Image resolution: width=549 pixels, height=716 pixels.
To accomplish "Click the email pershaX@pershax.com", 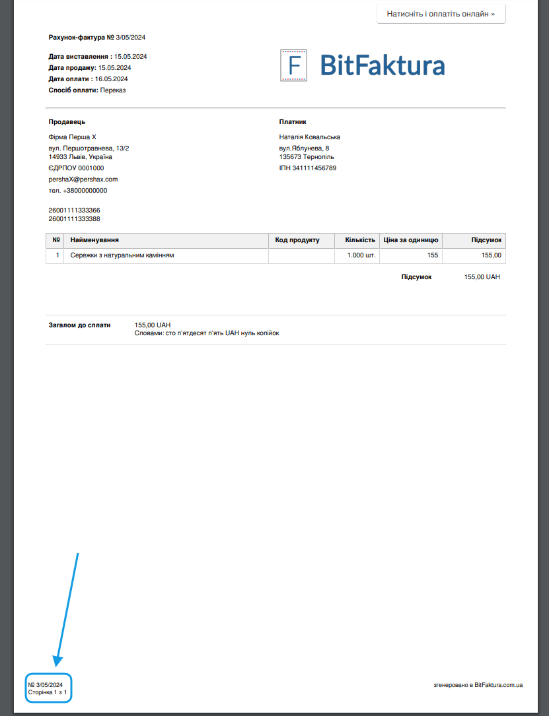I will 83,179.
